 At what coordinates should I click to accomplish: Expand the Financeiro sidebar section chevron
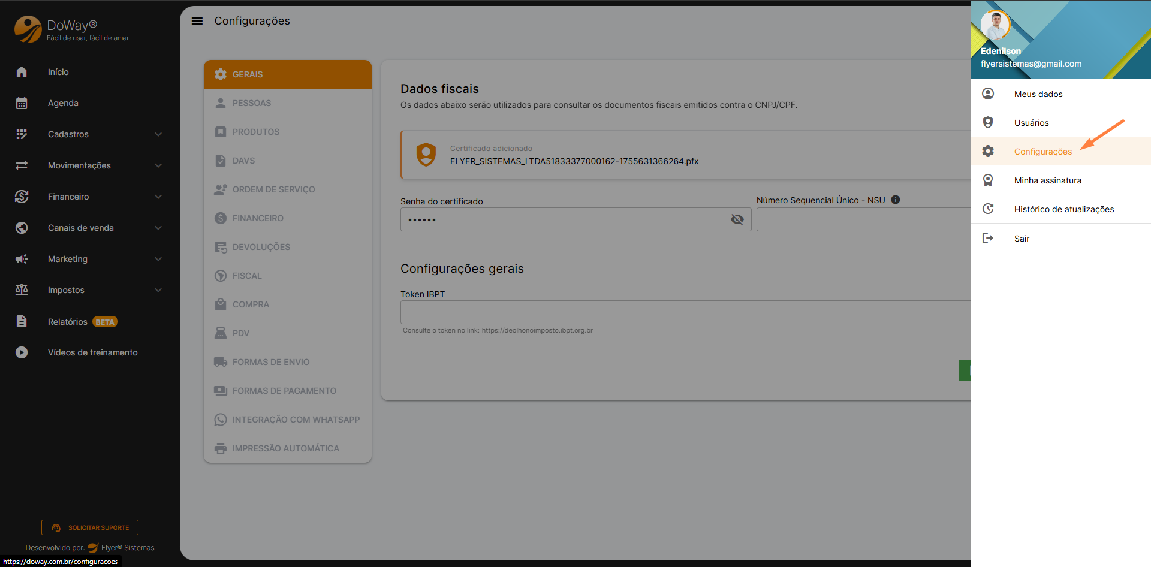(x=158, y=197)
